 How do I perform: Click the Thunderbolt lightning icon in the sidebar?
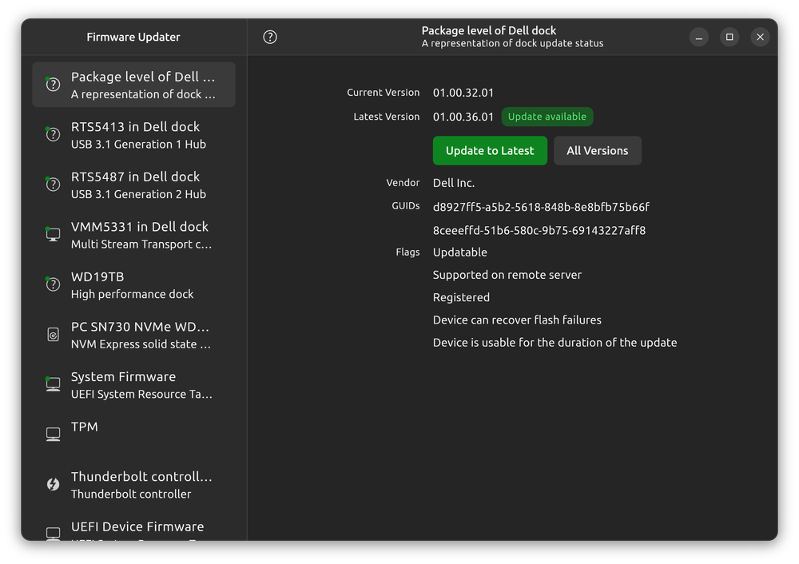(52, 484)
